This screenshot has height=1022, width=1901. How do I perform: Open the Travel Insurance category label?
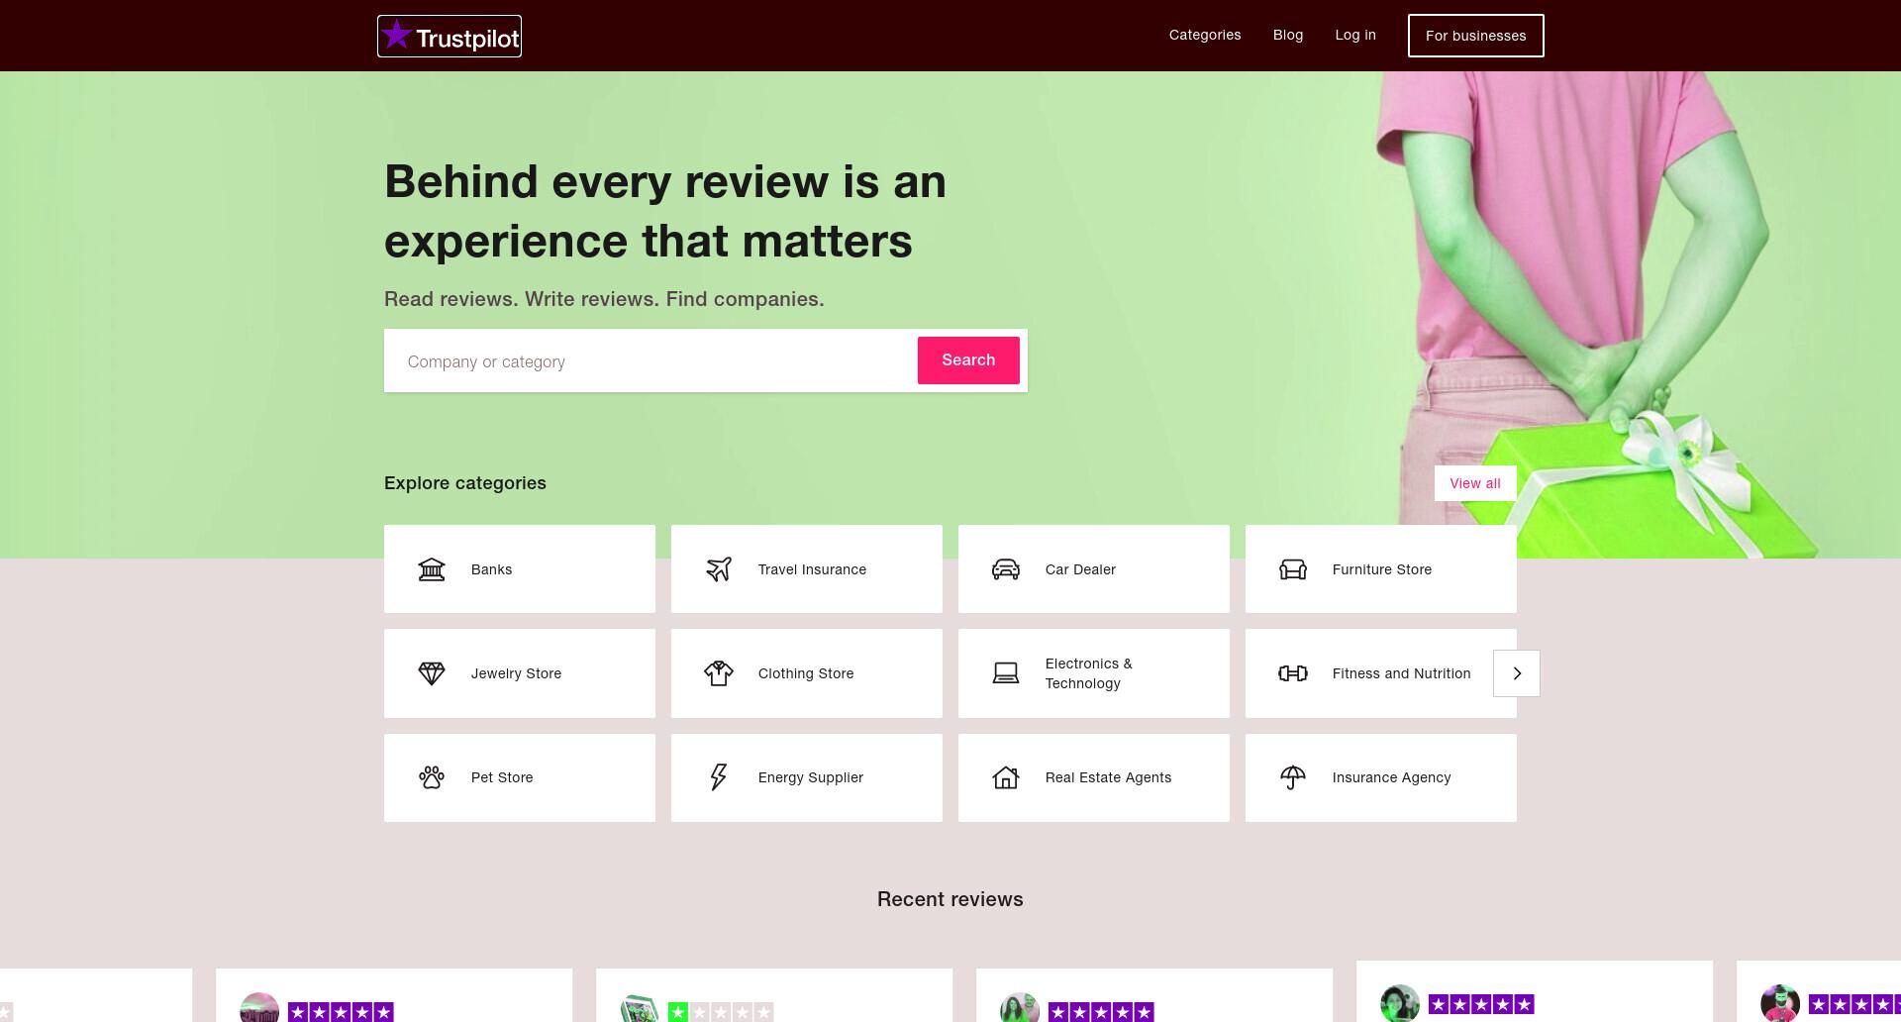tap(812, 569)
